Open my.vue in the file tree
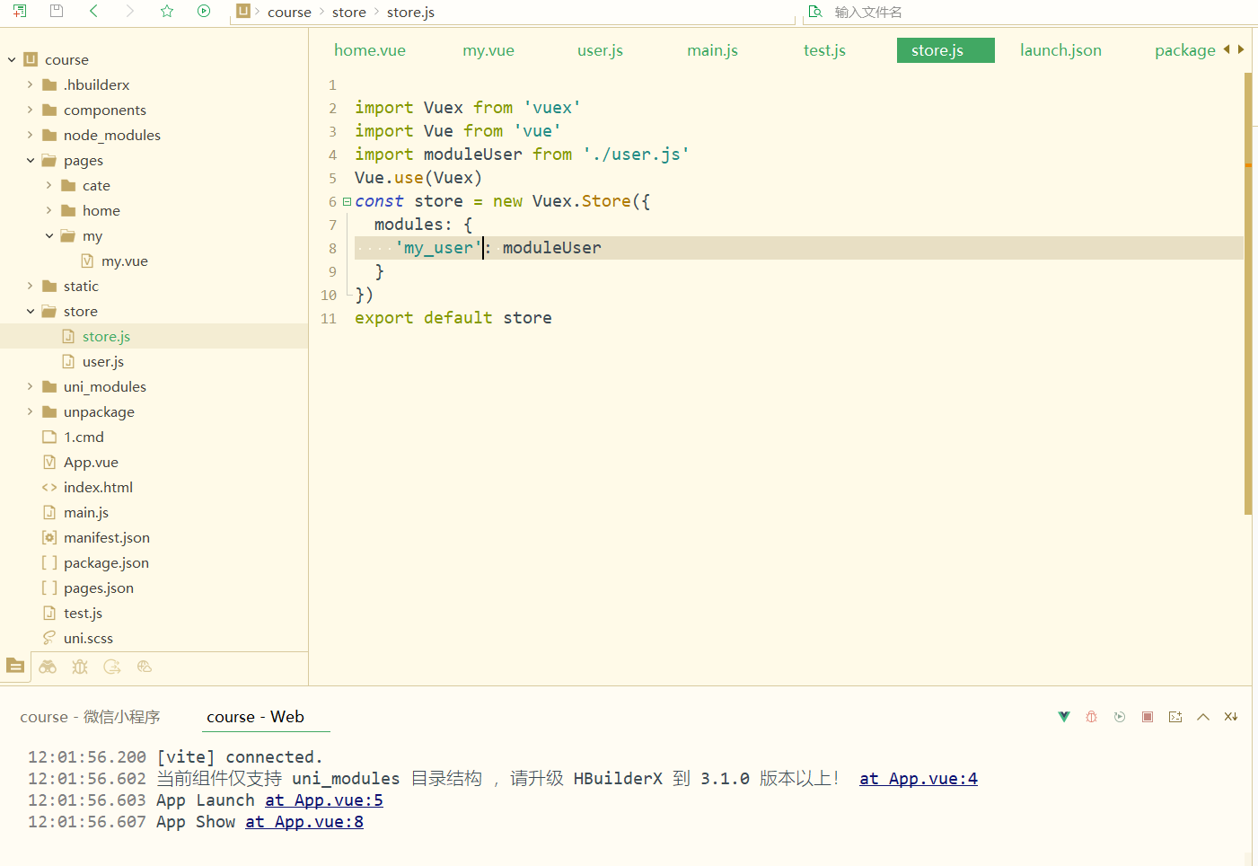 (x=125, y=261)
